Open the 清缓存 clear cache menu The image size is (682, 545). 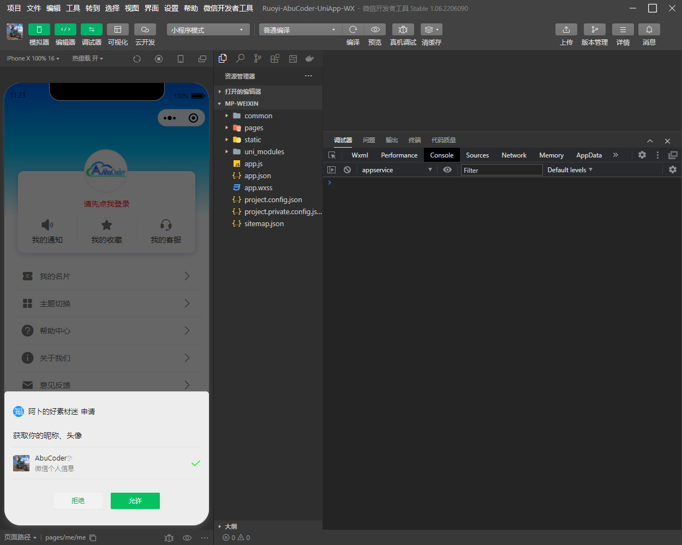432,29
